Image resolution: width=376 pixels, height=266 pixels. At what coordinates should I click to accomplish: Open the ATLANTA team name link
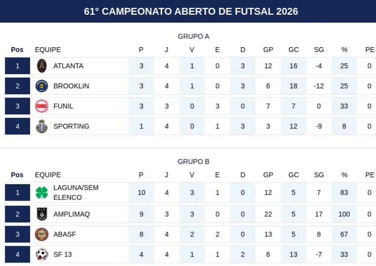pyautogui.click(x=68, y=66)
